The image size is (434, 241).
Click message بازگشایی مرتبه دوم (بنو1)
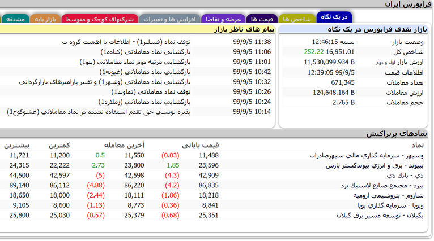(x=135, y=62)
